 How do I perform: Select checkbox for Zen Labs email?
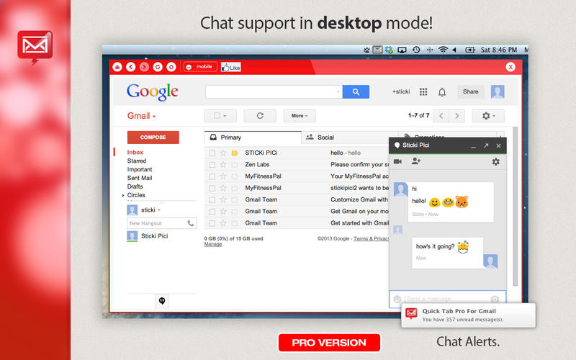point(212,165)
